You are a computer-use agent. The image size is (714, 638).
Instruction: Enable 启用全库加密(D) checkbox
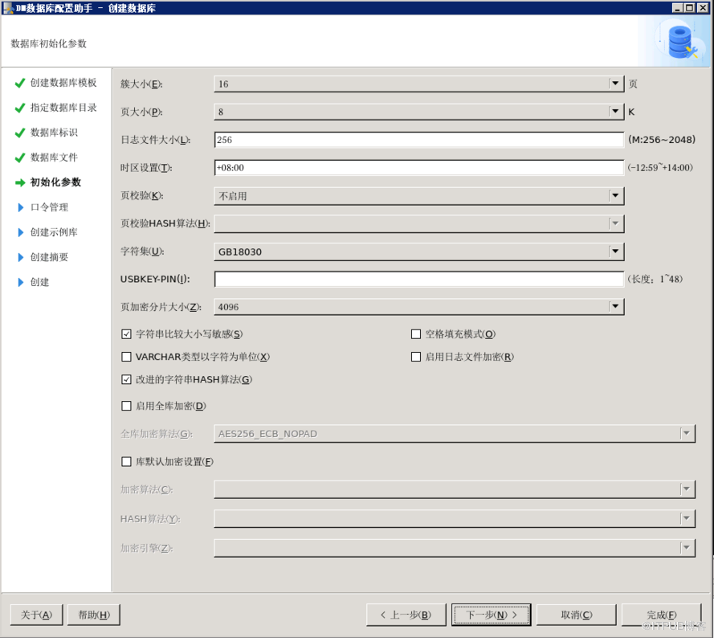point(127,406)
